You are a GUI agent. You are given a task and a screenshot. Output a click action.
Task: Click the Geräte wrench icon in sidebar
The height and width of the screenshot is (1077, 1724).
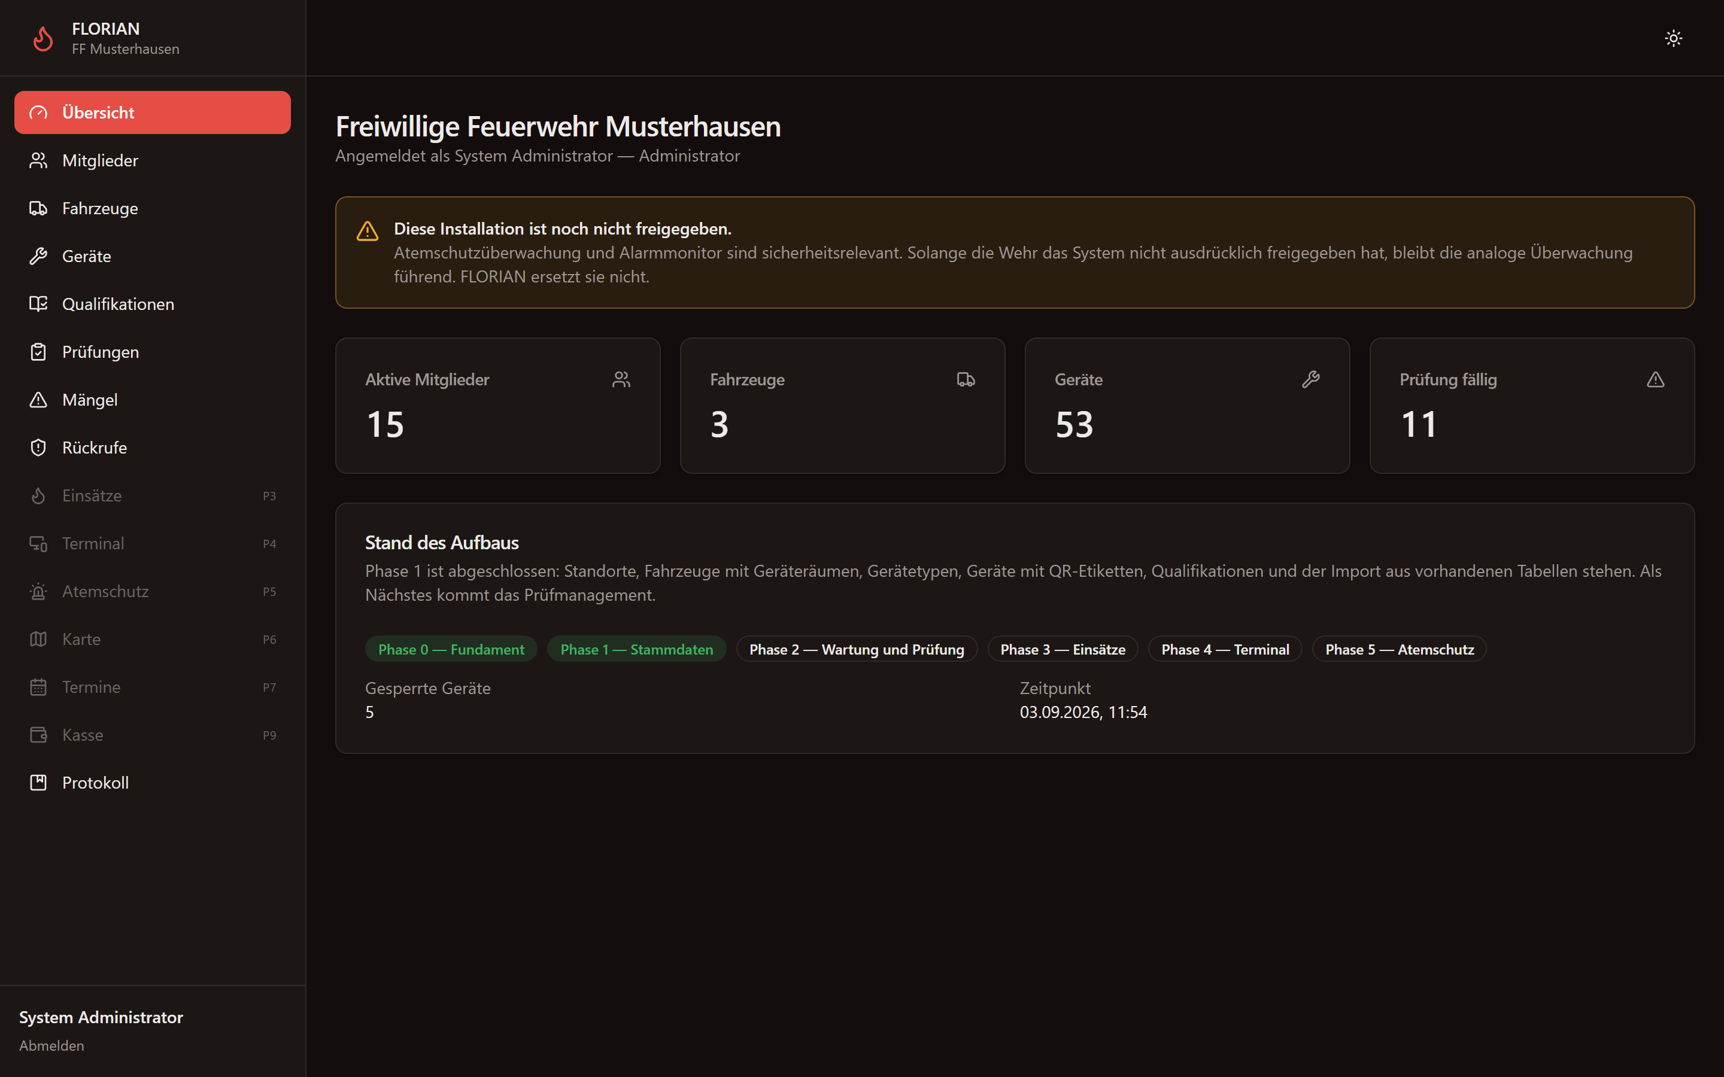tap(38, 255)
